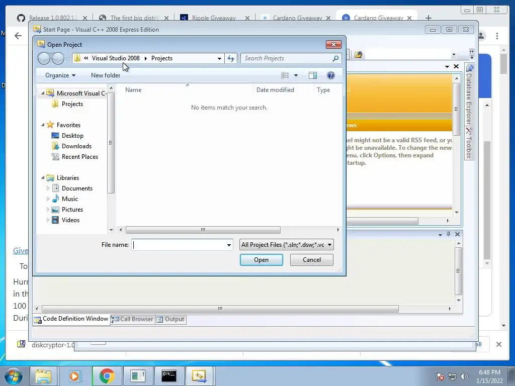Open Windows Media Player from the taskbar
515x386 pixels.
click(x=74, y=376)
